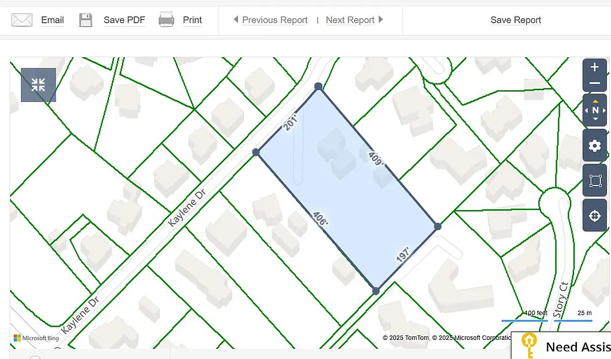Viewport: 611px width, 359px height.
Task: Reset map orientation with compass N
Action: click(x=594, y=110)
